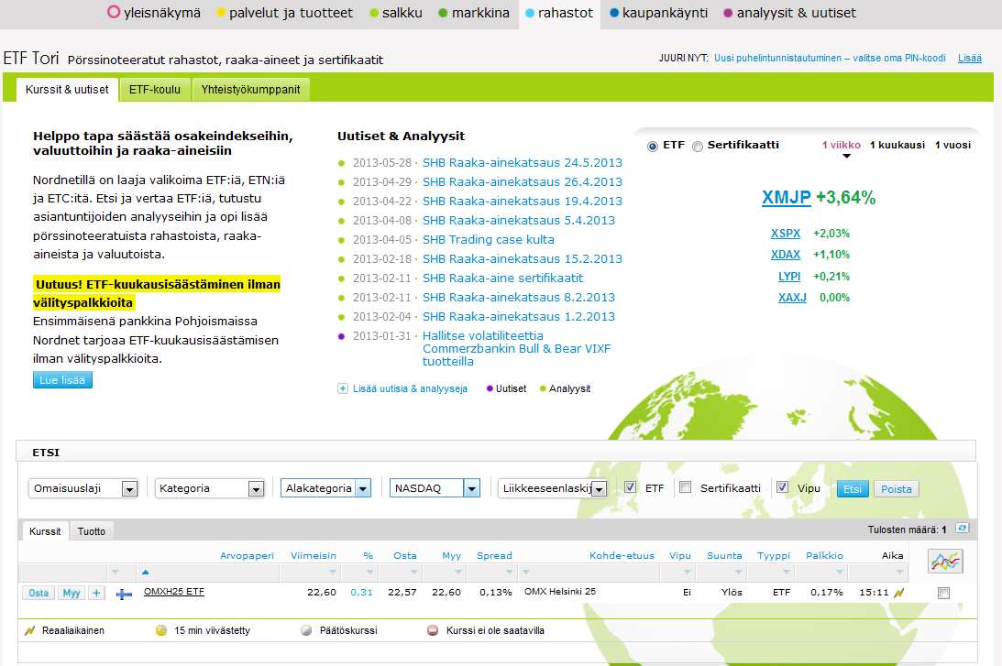Viewport: 1002px width, 666px height.
Task: Sort arrow under Vipu column
Action: pyautogui.click(x=687, y=573)
